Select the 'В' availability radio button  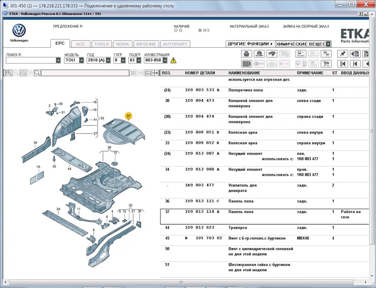point(176,30)
